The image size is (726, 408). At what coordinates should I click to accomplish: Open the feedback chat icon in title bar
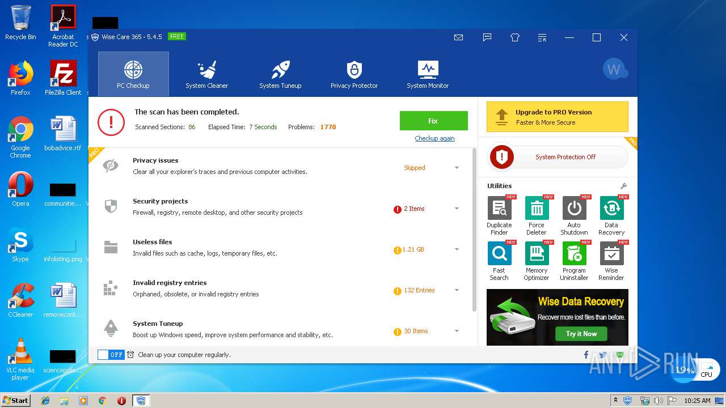[x=487, y=37]
